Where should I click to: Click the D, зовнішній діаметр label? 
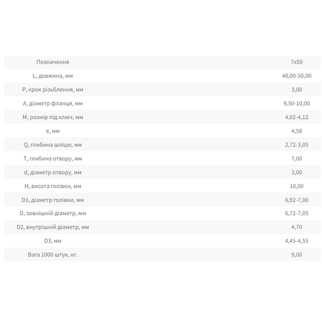53,213
